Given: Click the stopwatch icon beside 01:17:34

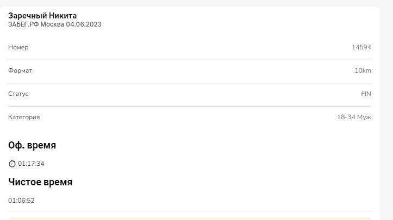Looking at the screenshot, I should pos(12,164).
